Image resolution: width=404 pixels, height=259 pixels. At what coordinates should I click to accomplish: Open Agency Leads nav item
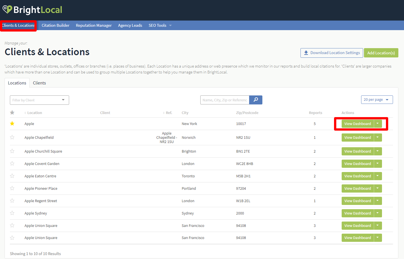[x=130, y=25]
